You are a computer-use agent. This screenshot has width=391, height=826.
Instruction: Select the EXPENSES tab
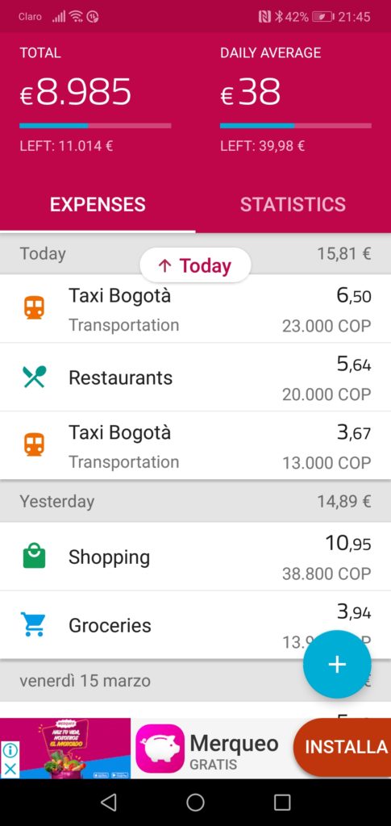tap(98, 204)
